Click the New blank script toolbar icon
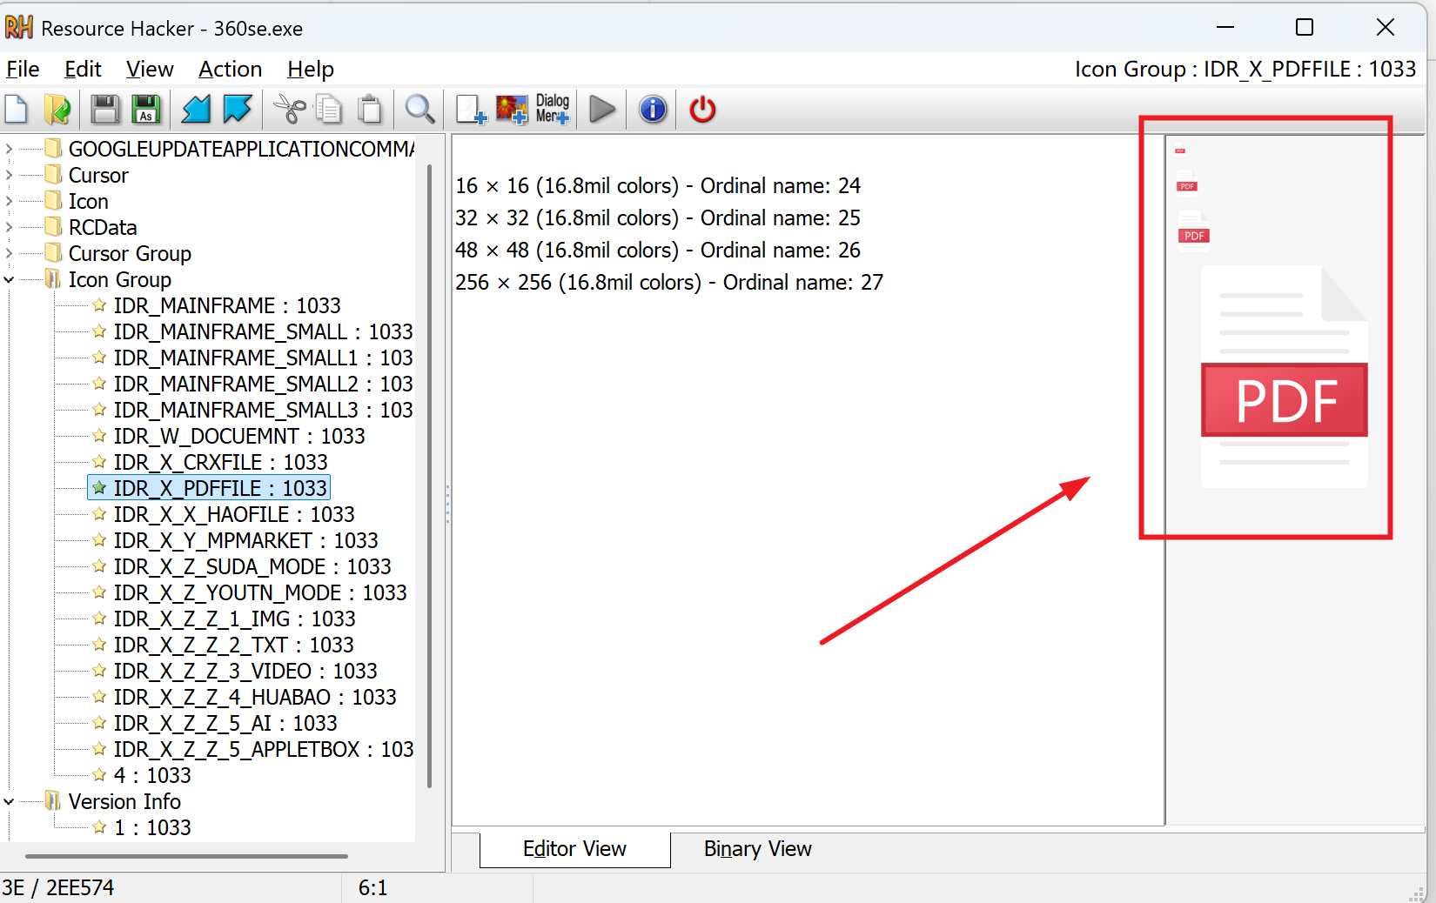This screenshot has height=903, width=1436. click(x=17, y=110)
